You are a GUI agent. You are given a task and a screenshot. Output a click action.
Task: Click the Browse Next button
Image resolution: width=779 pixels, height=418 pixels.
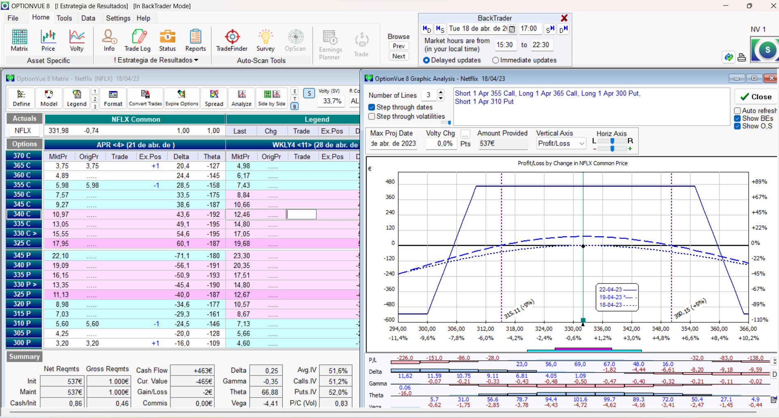[x=399, y=56]
